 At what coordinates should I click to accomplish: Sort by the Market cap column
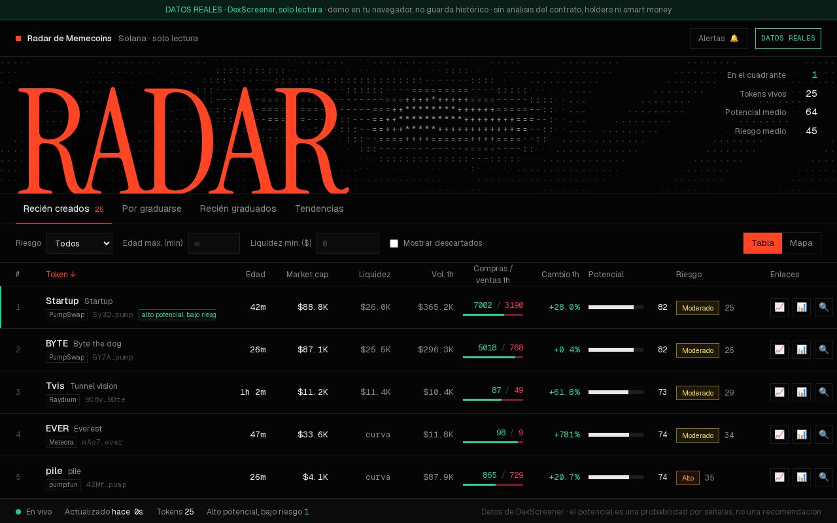point(307,275)
